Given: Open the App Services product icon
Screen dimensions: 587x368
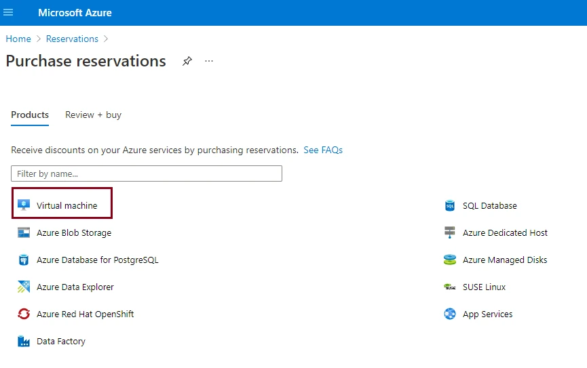Looking at the screenshot, I should (450, 314).
